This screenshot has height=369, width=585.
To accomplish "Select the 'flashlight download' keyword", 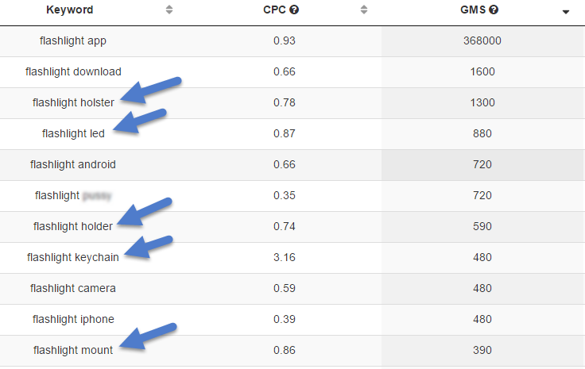I will click(73, 71).
